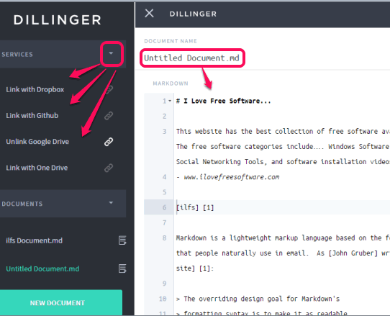Screen dimensions: 390x316
Task: Click the DILLINGER logo in the sidebar
Action: click(58, 20)
